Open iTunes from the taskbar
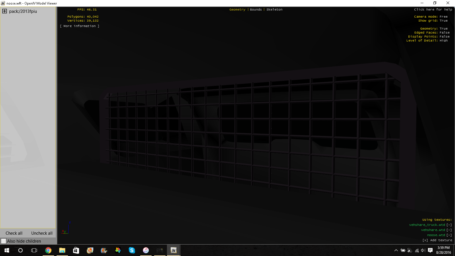The image size is (455, 256). (x=146, y=250)
